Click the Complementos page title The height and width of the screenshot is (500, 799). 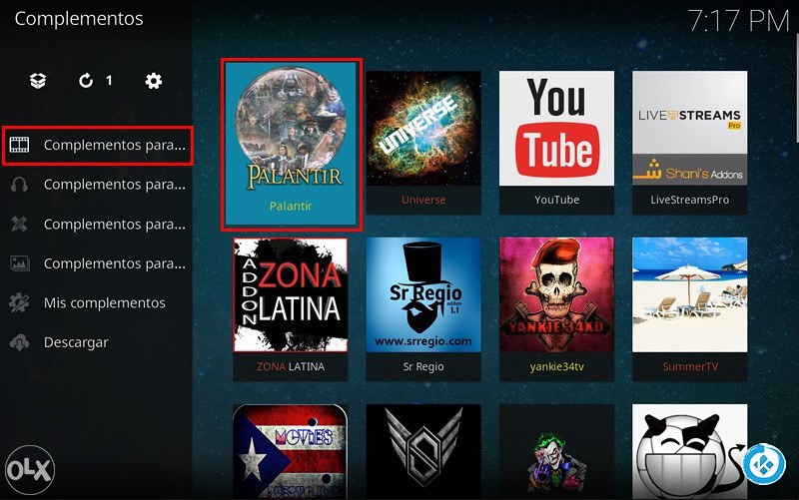click(x=79, y=19)
